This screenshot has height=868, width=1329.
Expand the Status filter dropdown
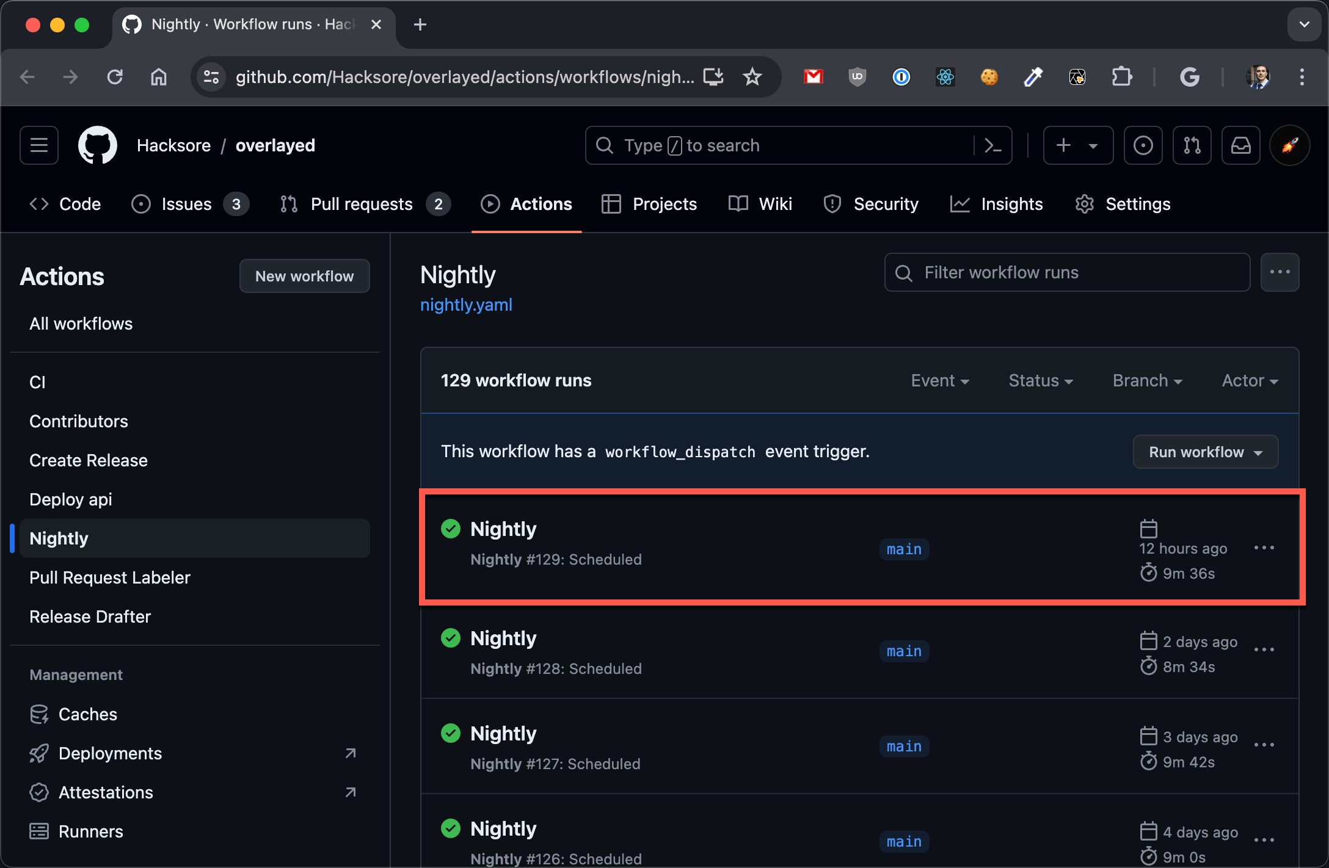pyautogui.click(x=1041, y=380)
